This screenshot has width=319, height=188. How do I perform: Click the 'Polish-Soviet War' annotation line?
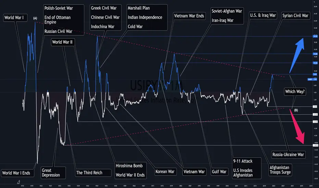[59, 8]
